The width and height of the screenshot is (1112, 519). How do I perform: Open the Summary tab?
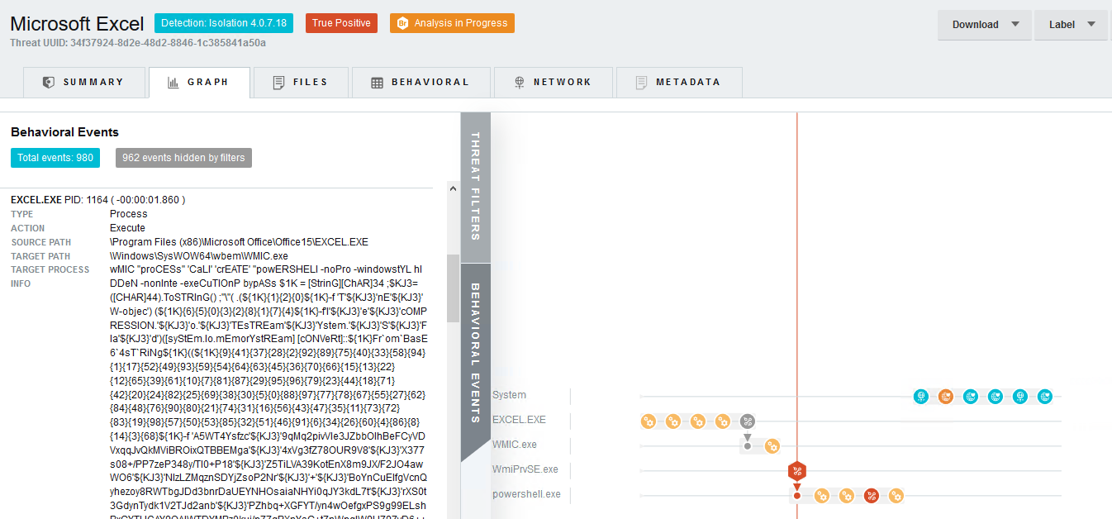pyautogui.click(x=83, y=83)
